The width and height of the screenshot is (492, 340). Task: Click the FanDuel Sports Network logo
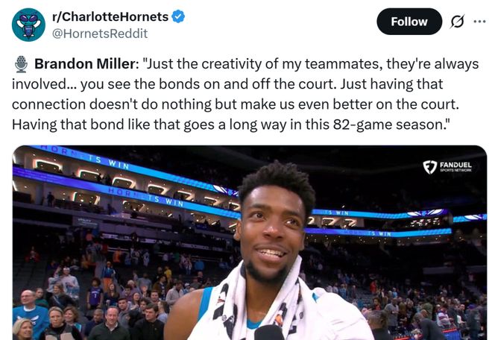[x=447, y=167]
